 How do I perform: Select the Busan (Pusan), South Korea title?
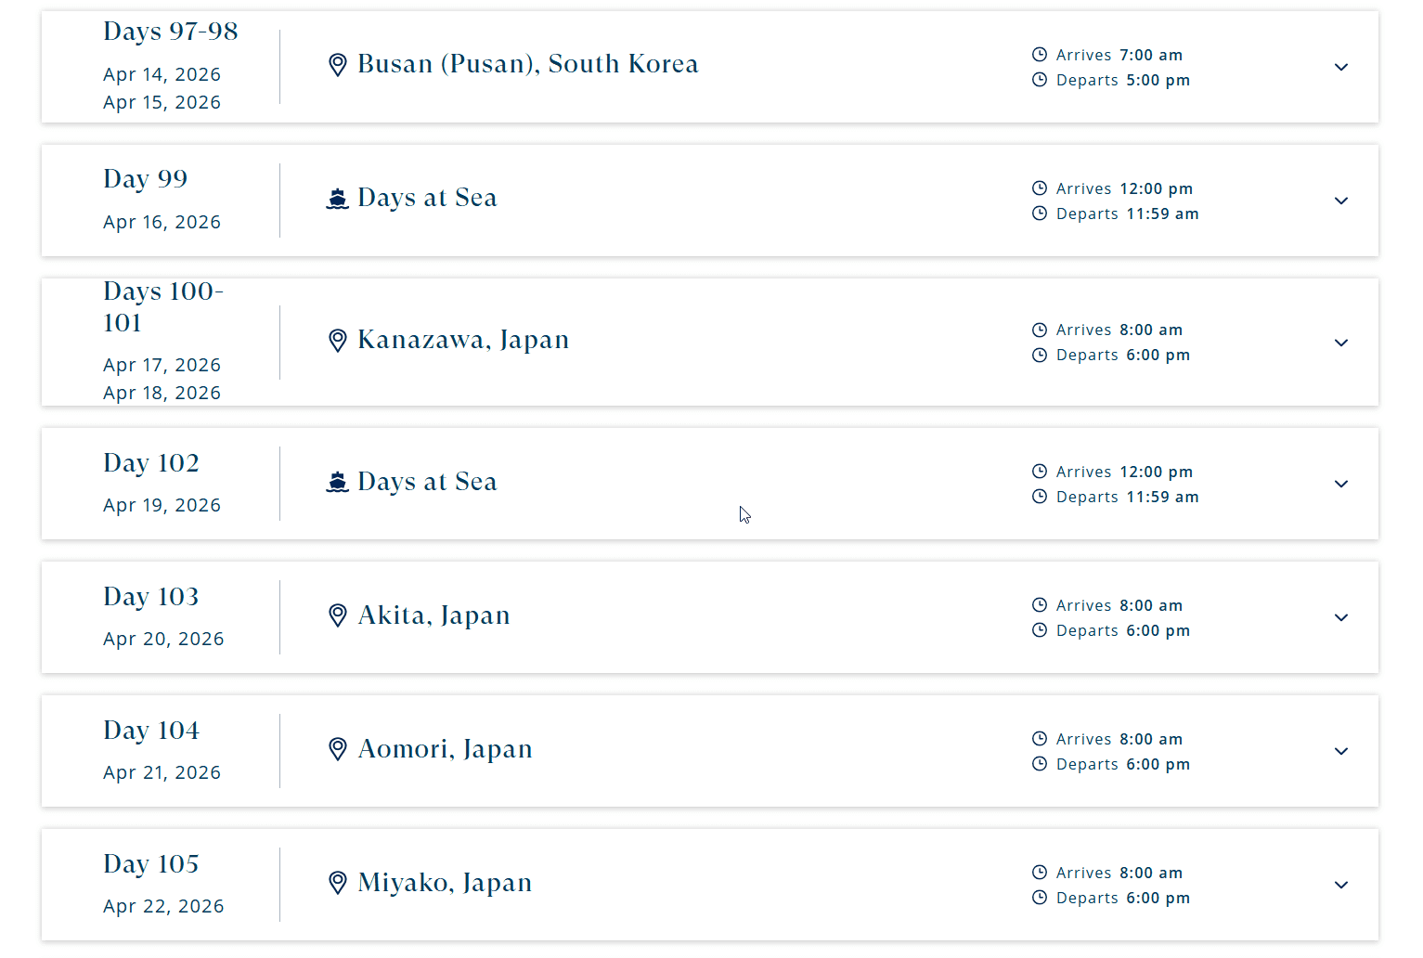click(x=528, y=64)
